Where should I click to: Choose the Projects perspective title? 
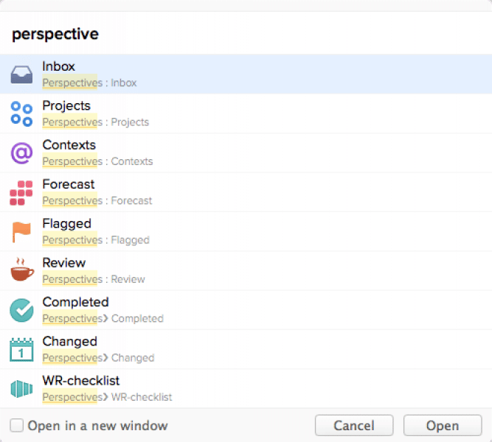(66, 106)
